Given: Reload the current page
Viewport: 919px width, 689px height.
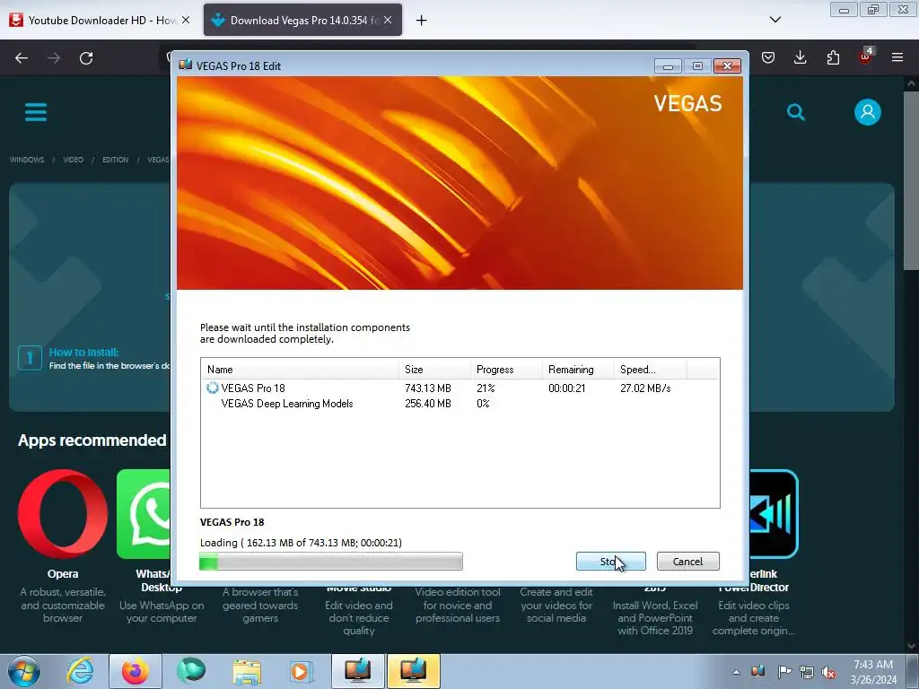Looking at the screenshot, I should (86, 58).
